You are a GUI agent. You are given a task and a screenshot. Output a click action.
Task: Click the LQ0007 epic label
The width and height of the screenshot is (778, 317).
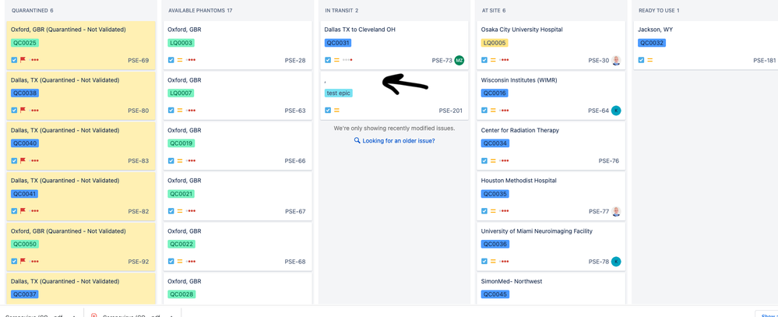click(181, 93)
